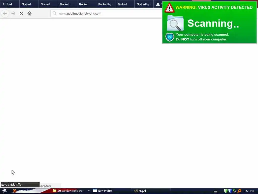258x194 pixels.
Task: Stop loading the page with the X button
Action: coord(21,14)
